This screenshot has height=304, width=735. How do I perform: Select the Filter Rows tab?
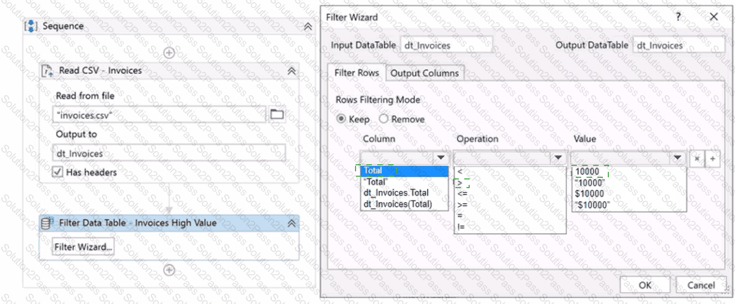[x=357, y=72]
